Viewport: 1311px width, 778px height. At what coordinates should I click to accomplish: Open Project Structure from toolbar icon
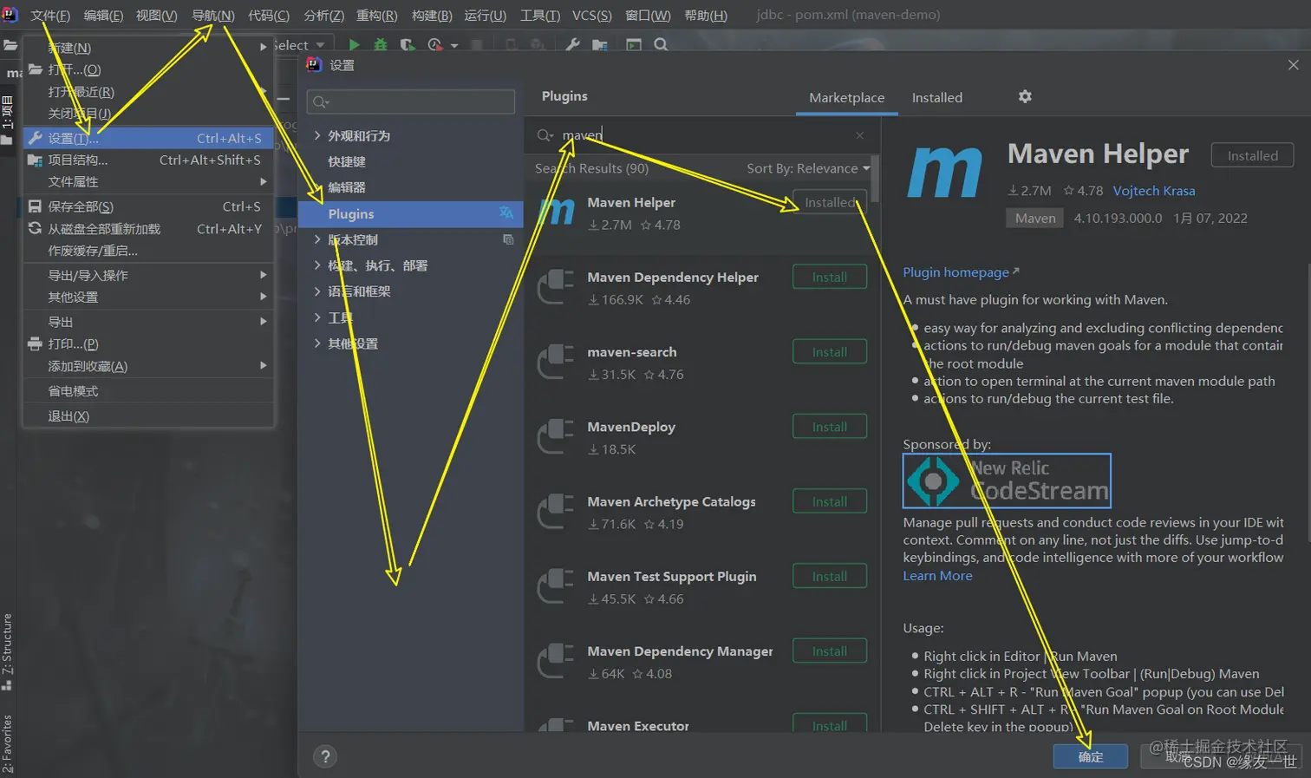pyautogui.click(x=599, y=44)
